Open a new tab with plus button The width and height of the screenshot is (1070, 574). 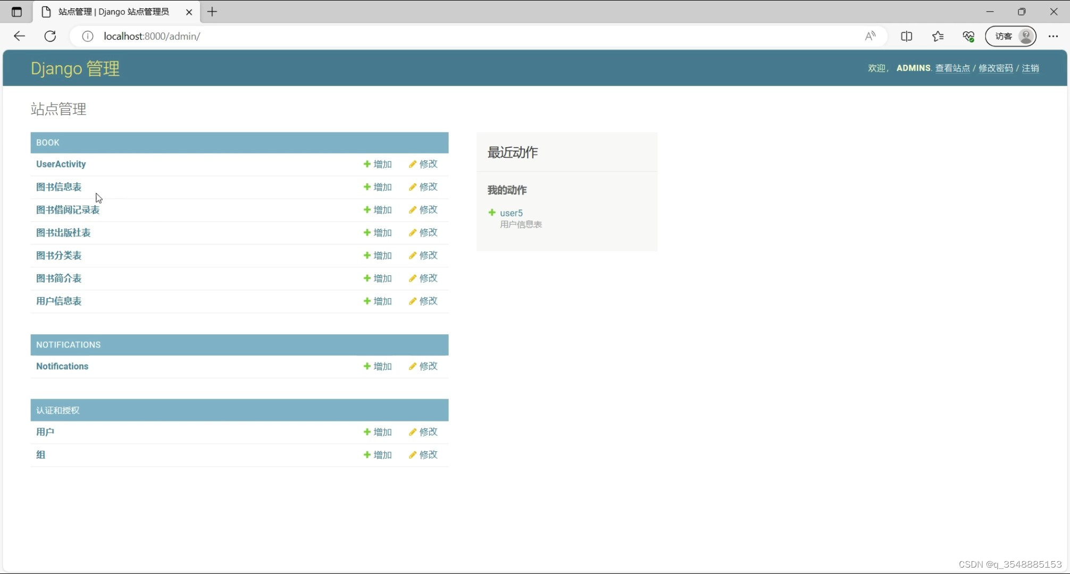pyautogui.click(x=212, y=12)
